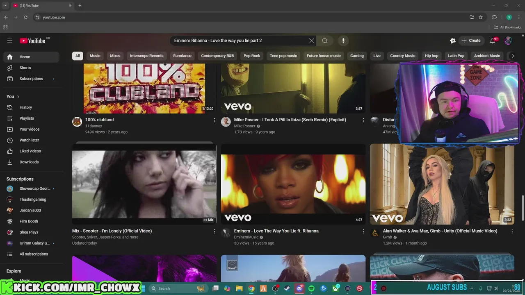Select the Eurodance filter chip
Viewport: 525px width, 295px height.
click(x=182, y=56)
